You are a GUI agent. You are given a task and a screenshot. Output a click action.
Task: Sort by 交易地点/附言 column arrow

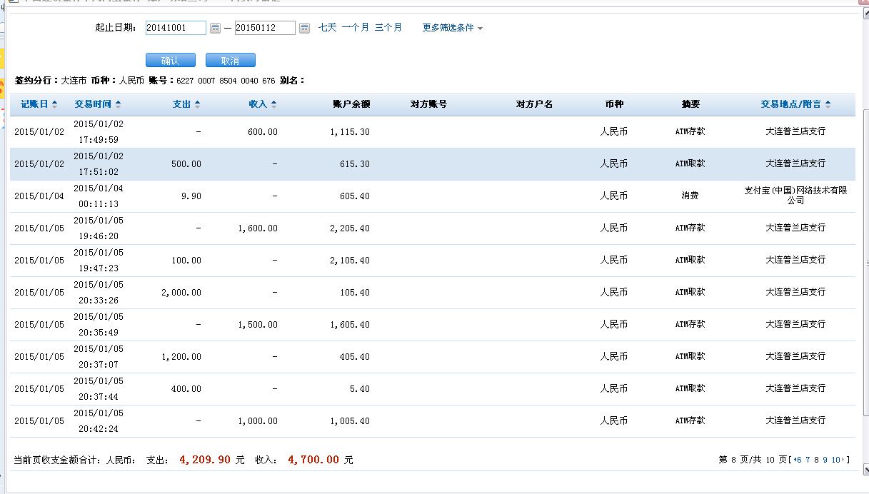click(x=828, y=104)
